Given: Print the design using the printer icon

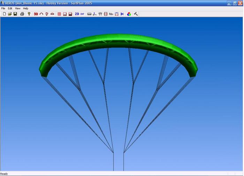Looking at the screenshot, I should [x=22, y=14].
